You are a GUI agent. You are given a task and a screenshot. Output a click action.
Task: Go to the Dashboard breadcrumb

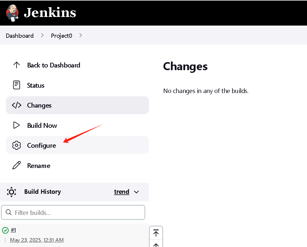point(20,36)
